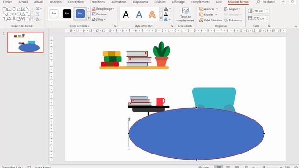Click the shape height icon
The width and height of the screenshot is (299, 168).
(x=250, y=11)
